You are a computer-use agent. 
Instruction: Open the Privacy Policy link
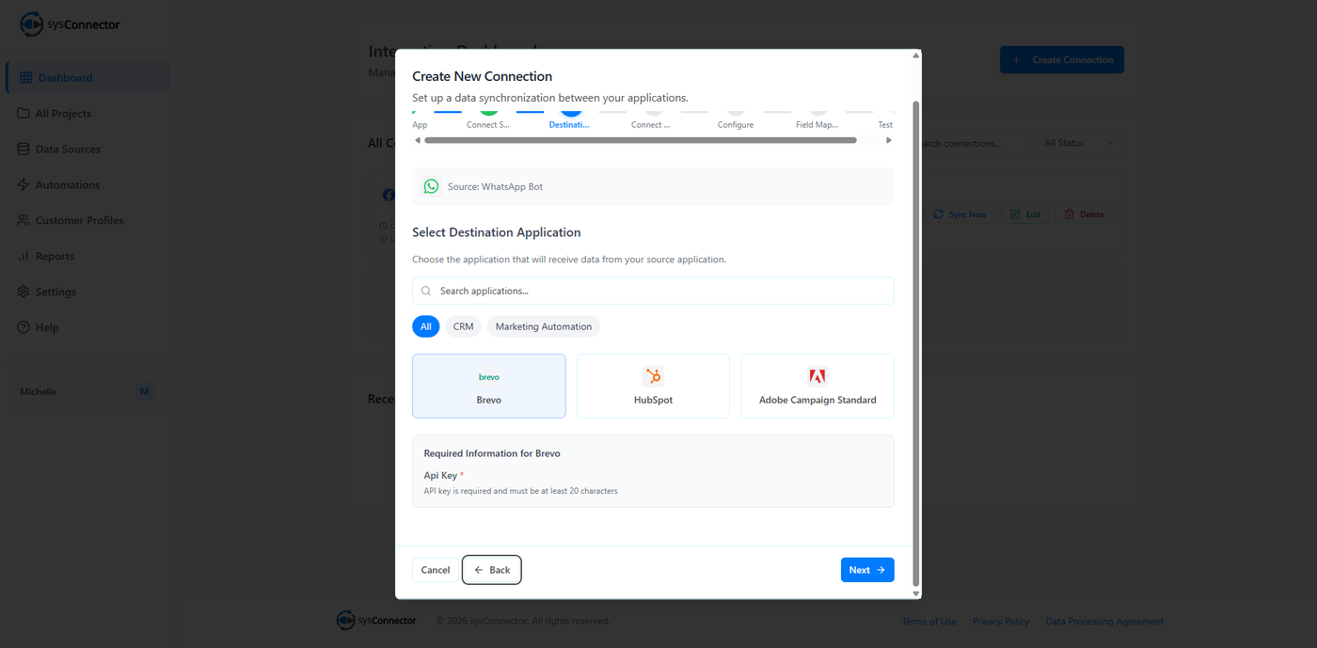click(x=1001, y=622)
